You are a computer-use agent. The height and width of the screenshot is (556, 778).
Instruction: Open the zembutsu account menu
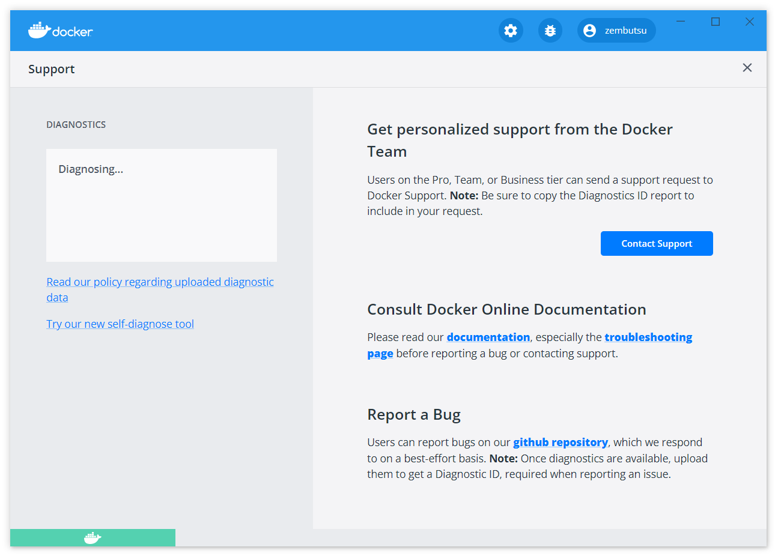coord(616,31)
